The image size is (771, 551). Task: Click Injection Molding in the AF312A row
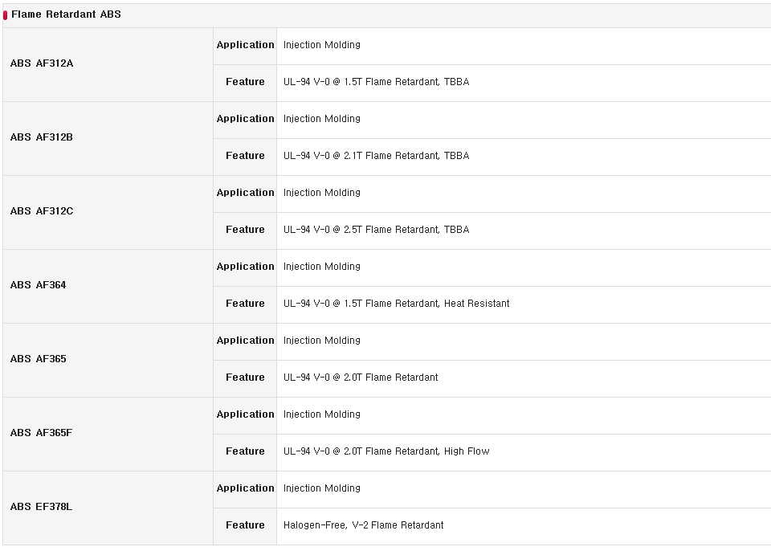tap(321, 45)
